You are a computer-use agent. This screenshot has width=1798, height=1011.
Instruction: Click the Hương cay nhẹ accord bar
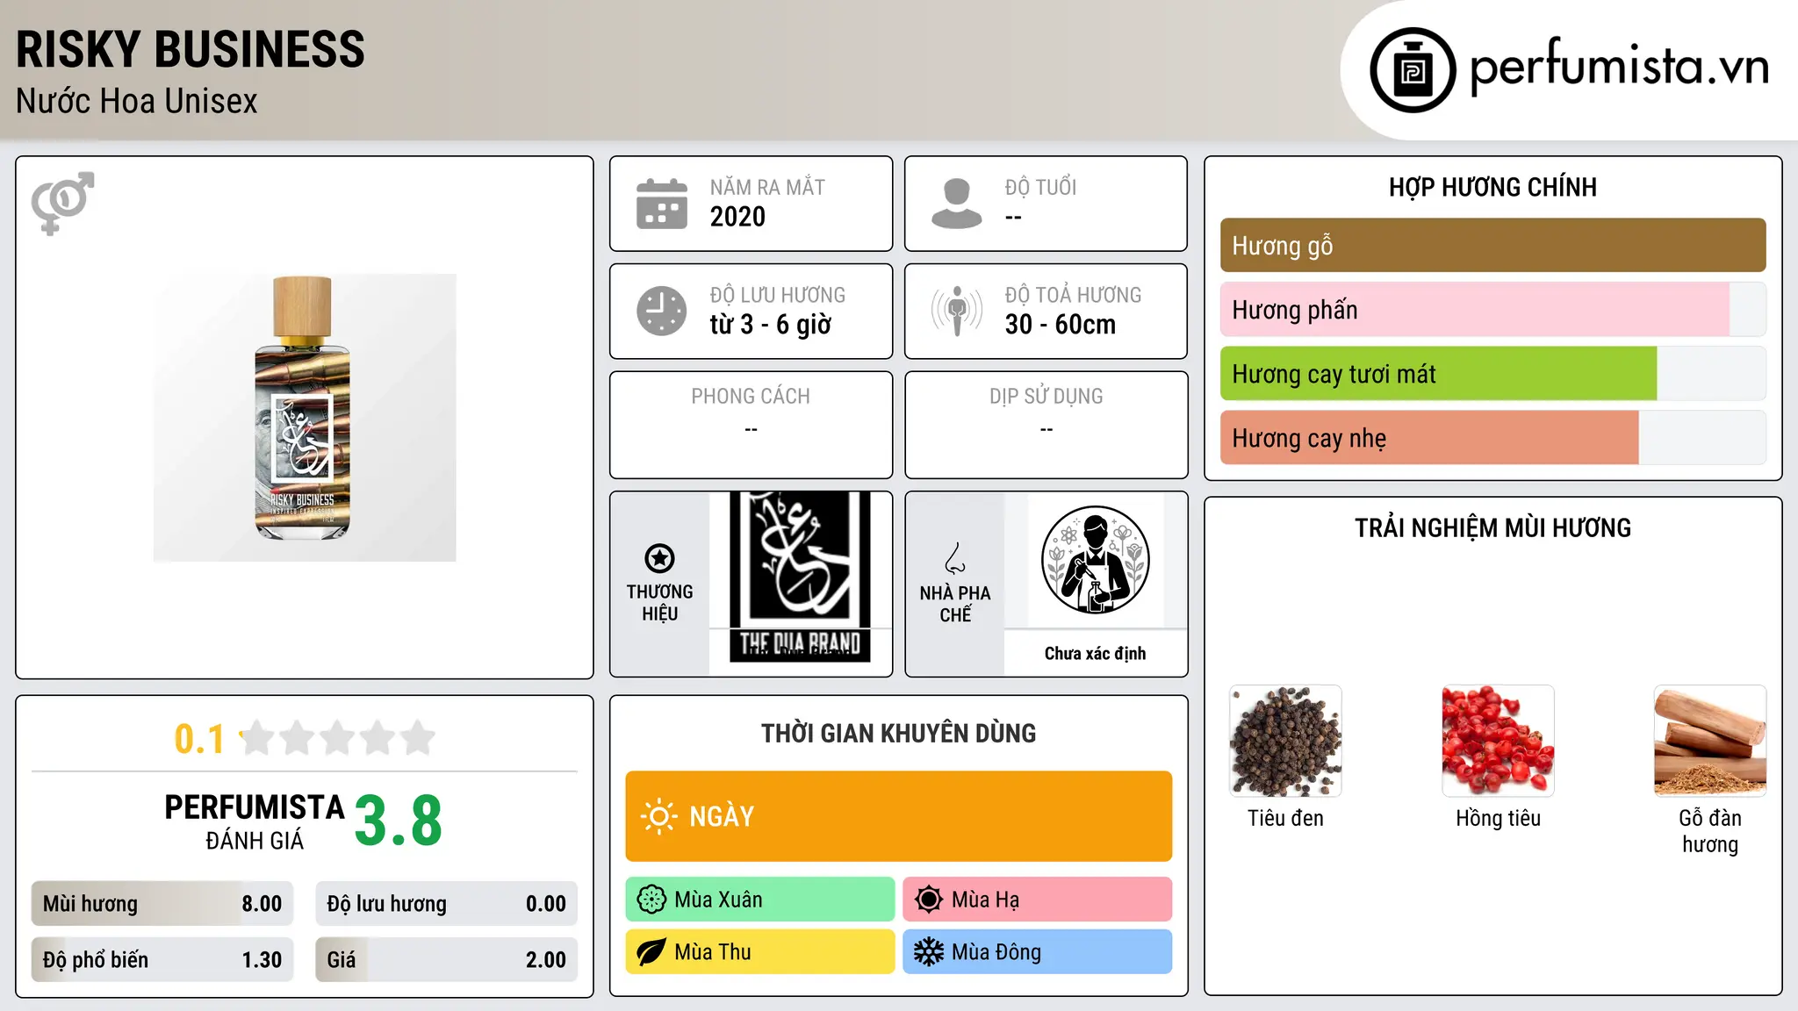(x=1492, y=438)
